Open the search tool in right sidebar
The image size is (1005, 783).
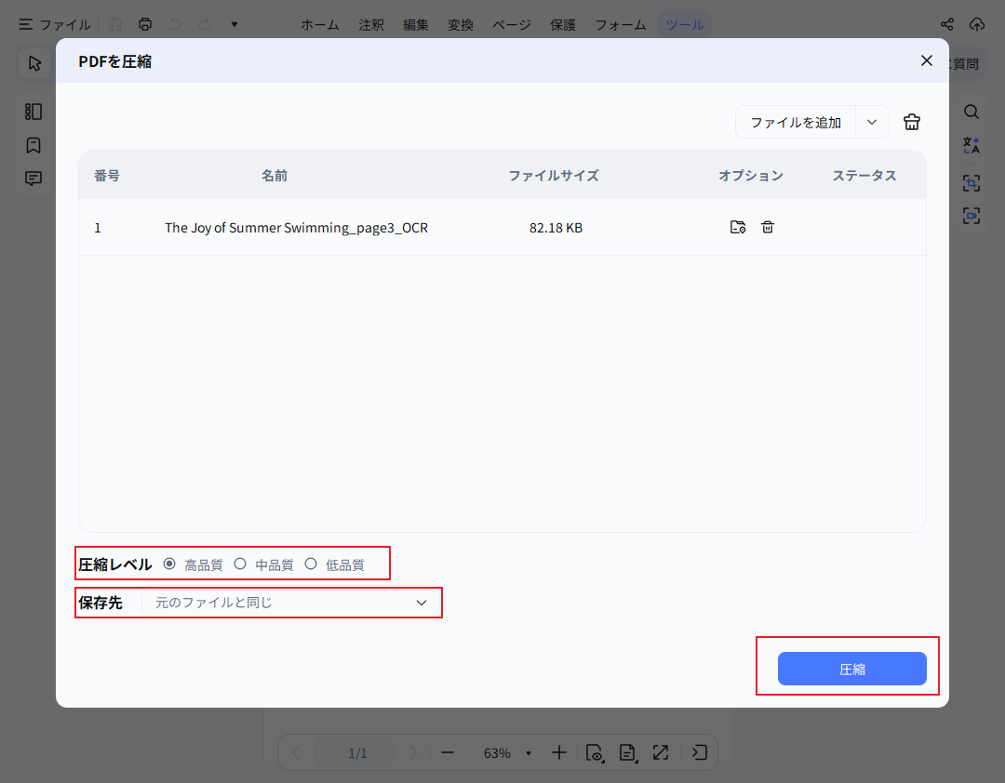971,112
